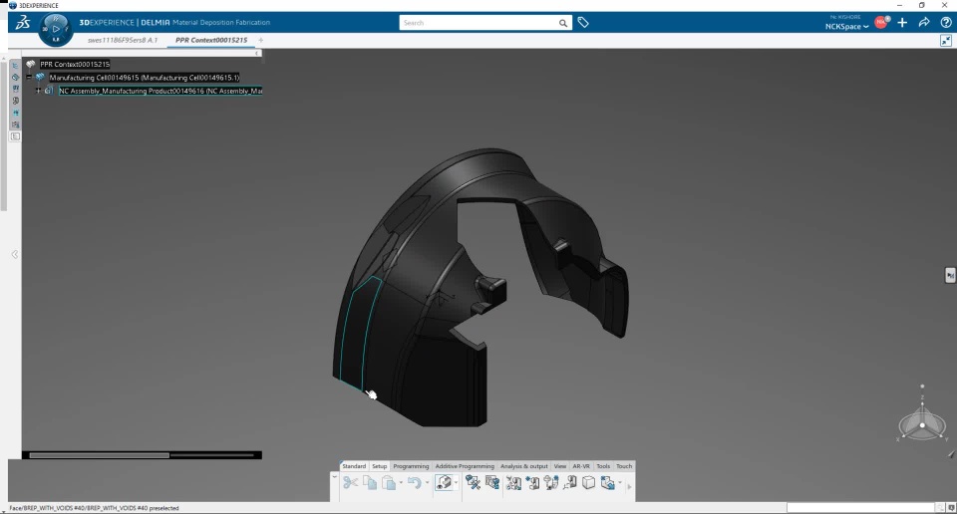Click the fourth left sidebar icon
This screenshot has width=957, height=514.
click(x=15, y=102)
